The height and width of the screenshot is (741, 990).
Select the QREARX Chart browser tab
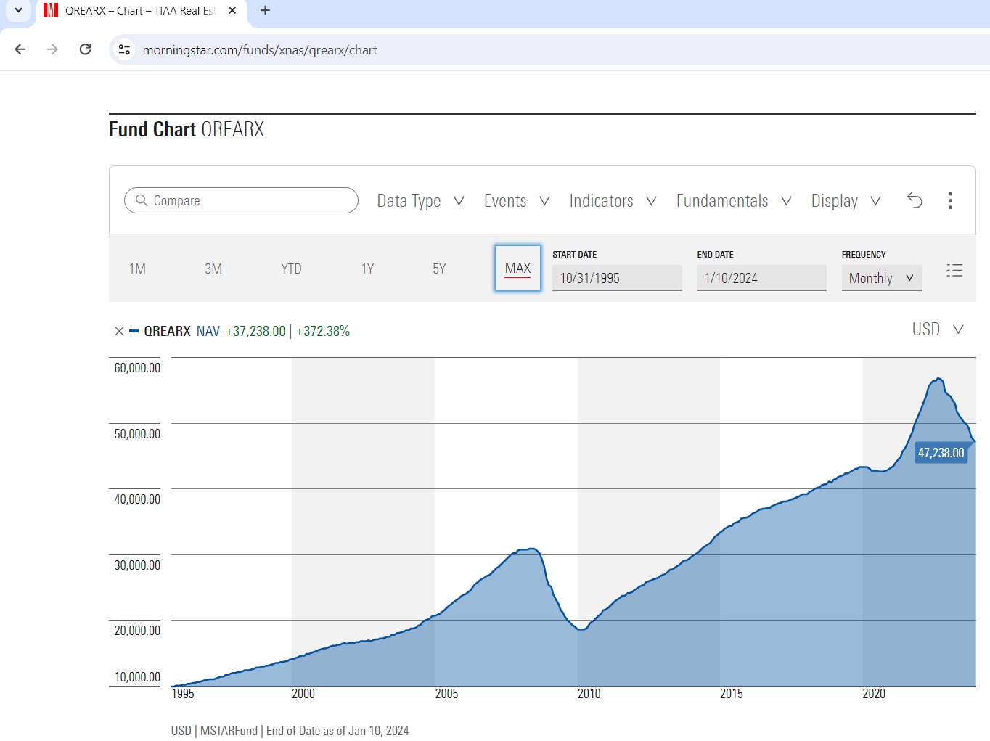pos(140,10)
